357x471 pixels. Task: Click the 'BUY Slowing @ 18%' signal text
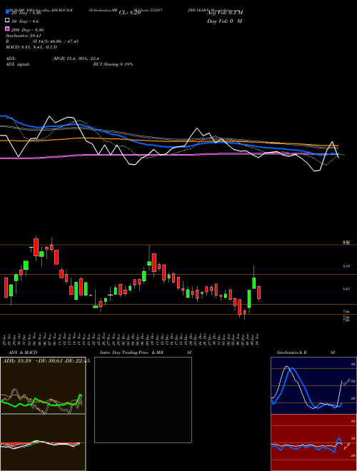click(x=114, y=64)
